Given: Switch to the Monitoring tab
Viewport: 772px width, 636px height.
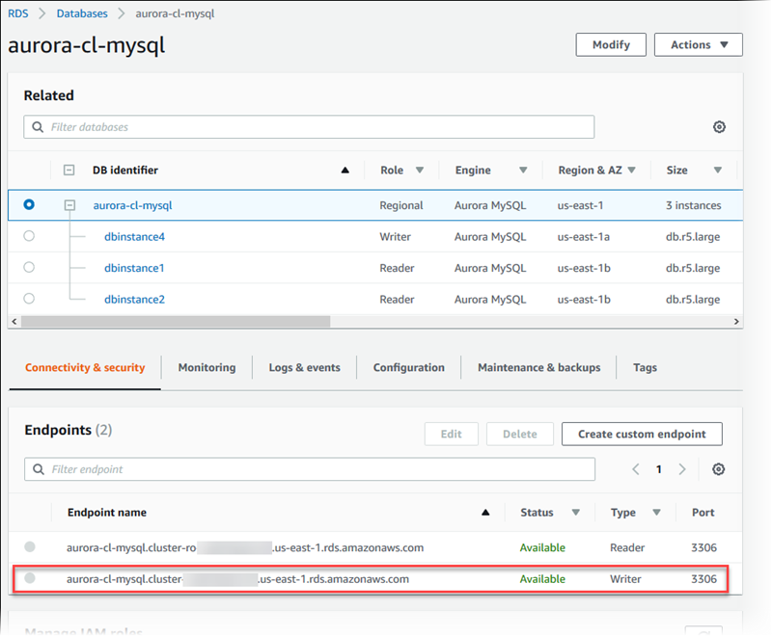Looking at the screenshot, I should tap(206, 367).
